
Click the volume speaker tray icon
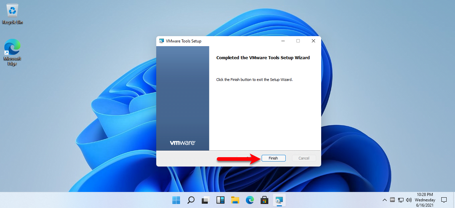[408, 200]
